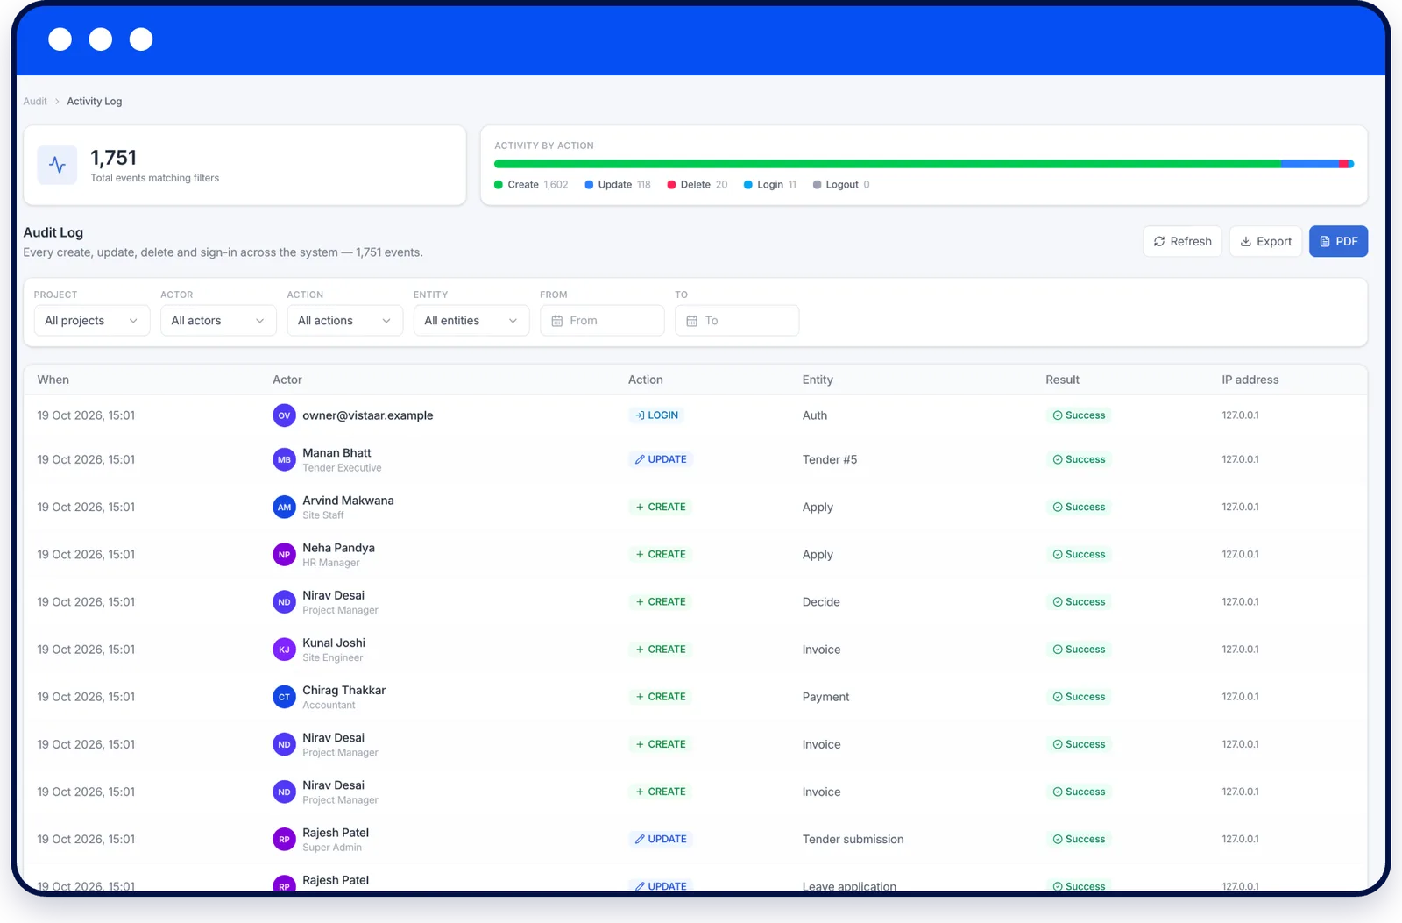Image resolution: width=1402 pixels, height=923 pixels.
Task: Click the ND avatar in the Decide row
Action: (284, 602)
